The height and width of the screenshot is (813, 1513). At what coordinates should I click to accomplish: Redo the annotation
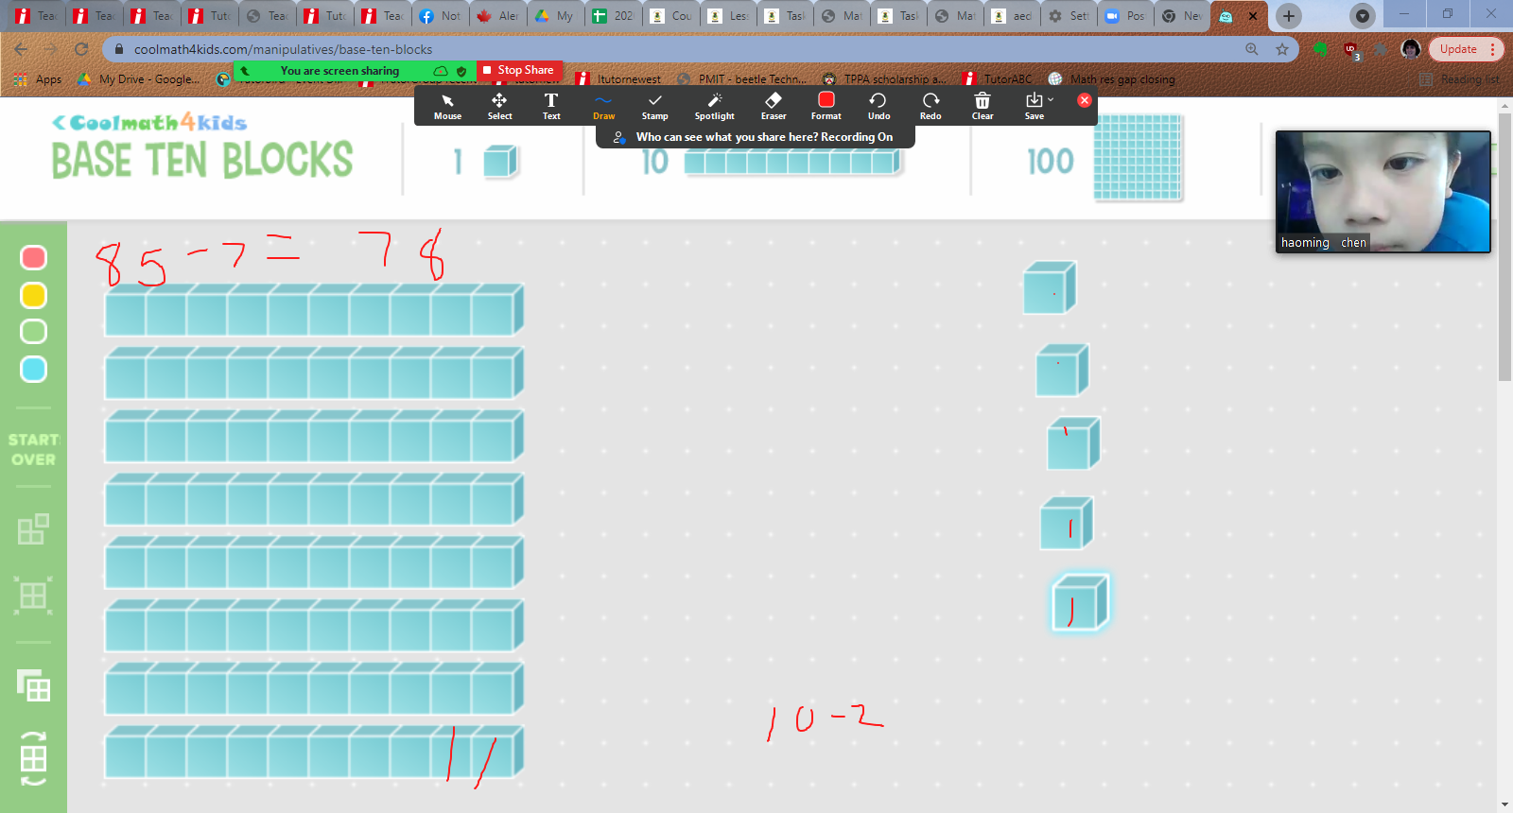[930, 106]
